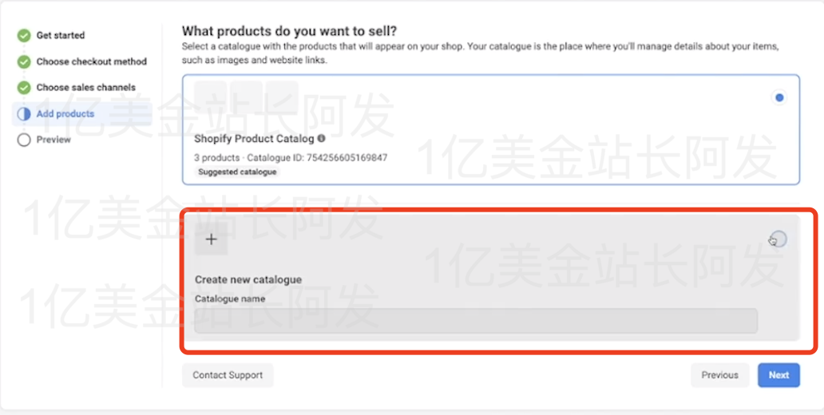Image resolution: width=824 pixels, height=415 pixels.
Task: Click the plus icon above Create new catalogue
Action: (x=211, y=239)
